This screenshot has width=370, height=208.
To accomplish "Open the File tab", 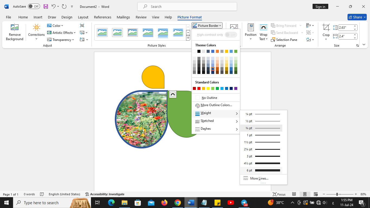I will [8, 17].
